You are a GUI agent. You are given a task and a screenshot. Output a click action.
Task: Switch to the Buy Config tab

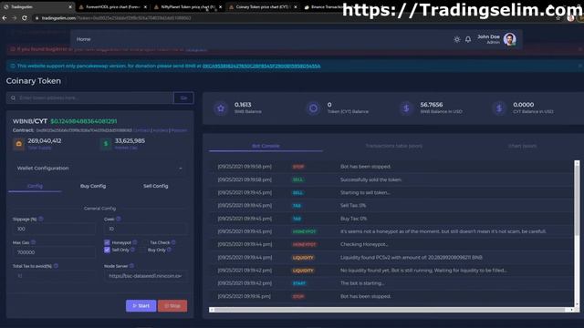point(93,186)
